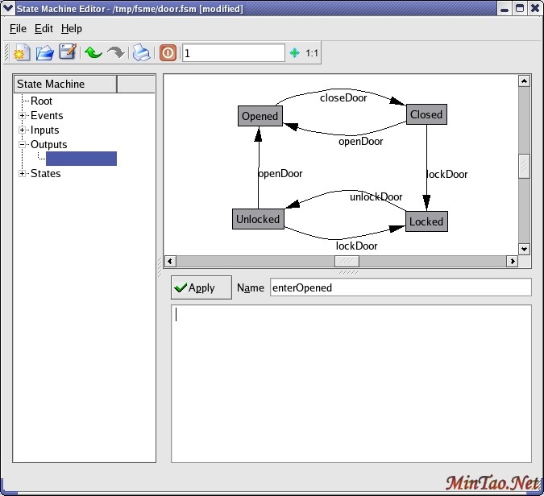Expand the Events tree node

[23, 116]
